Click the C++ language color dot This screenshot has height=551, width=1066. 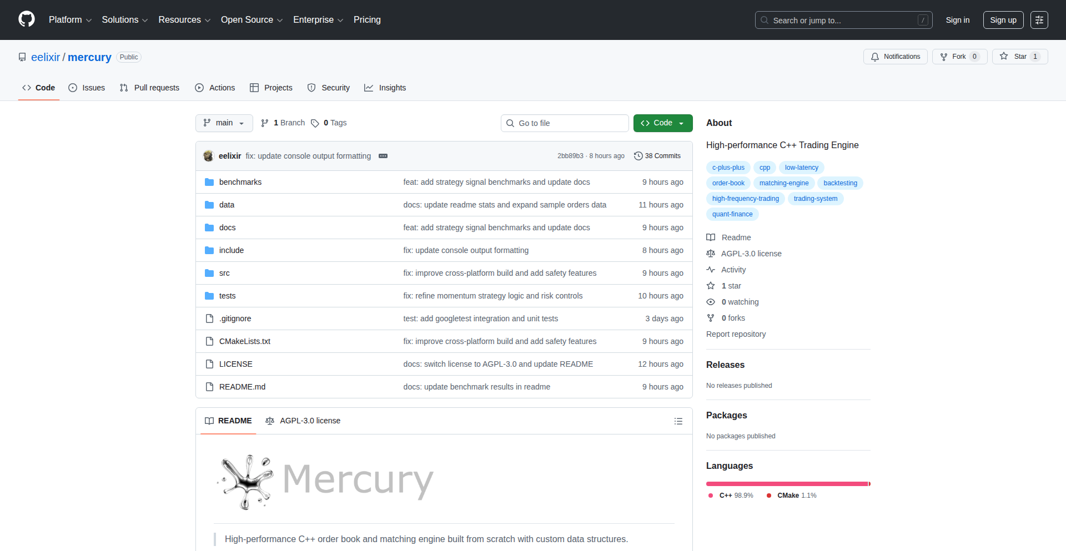pos(711,496)
